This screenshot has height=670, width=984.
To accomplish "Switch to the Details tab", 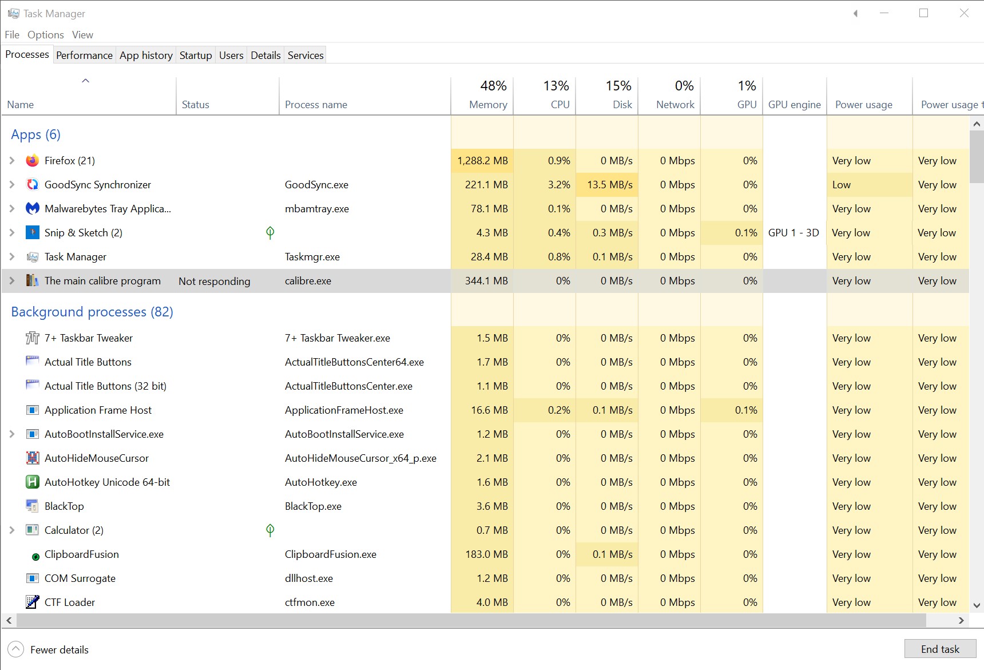I will point(265,55).
